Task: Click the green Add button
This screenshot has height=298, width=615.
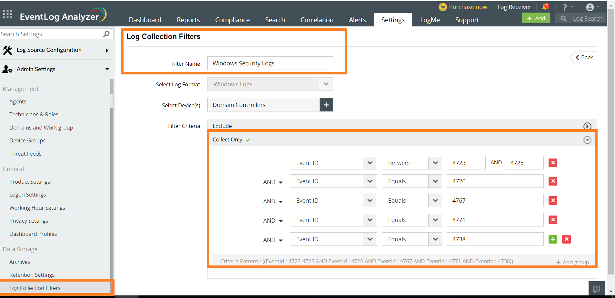Action: (x=536, y=18)
